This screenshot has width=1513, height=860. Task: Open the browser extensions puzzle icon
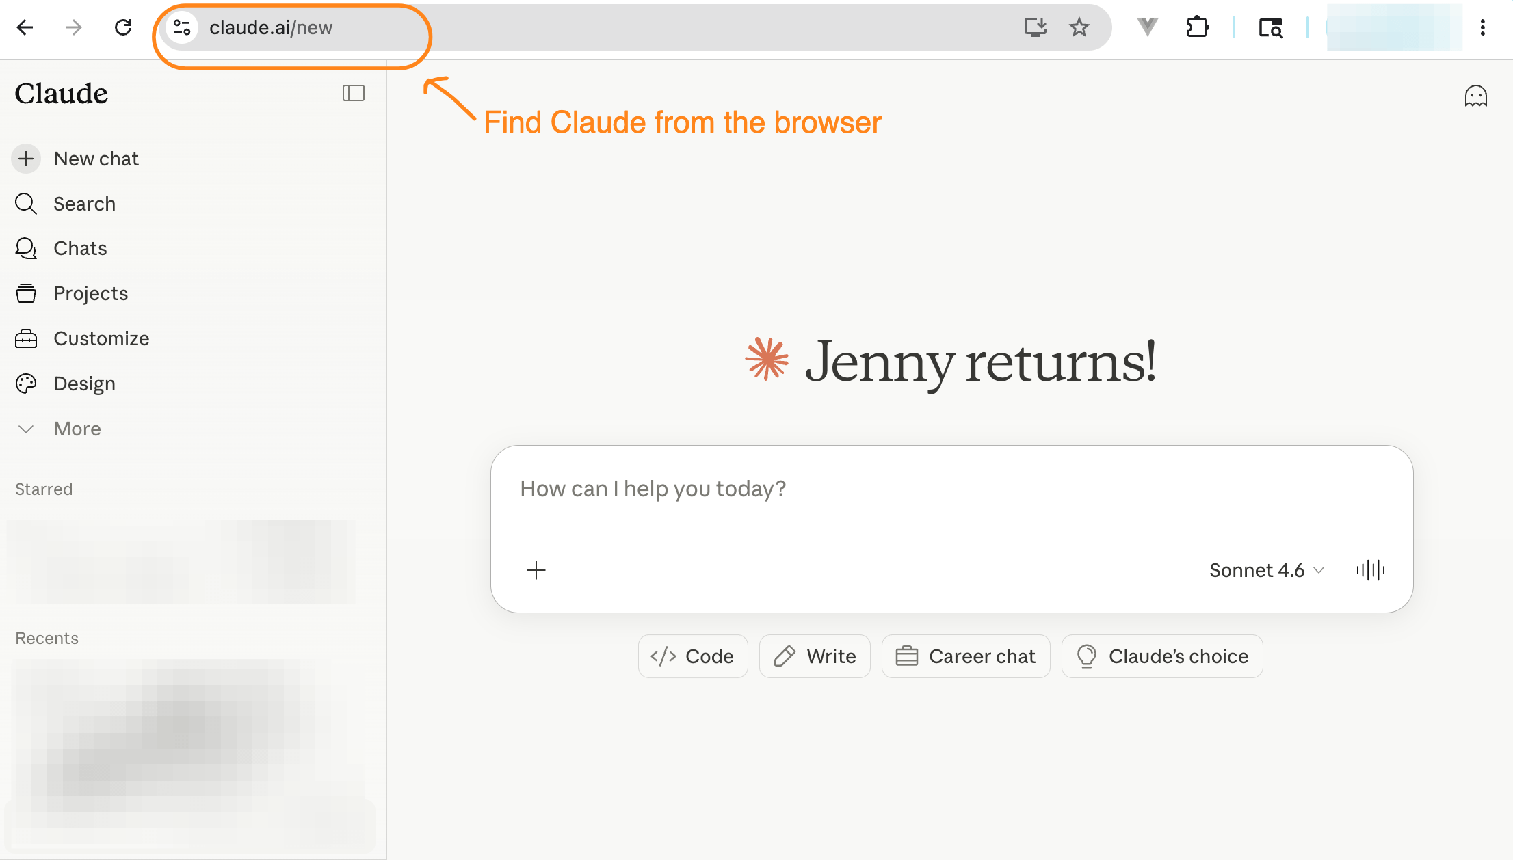coord(1198,27)
